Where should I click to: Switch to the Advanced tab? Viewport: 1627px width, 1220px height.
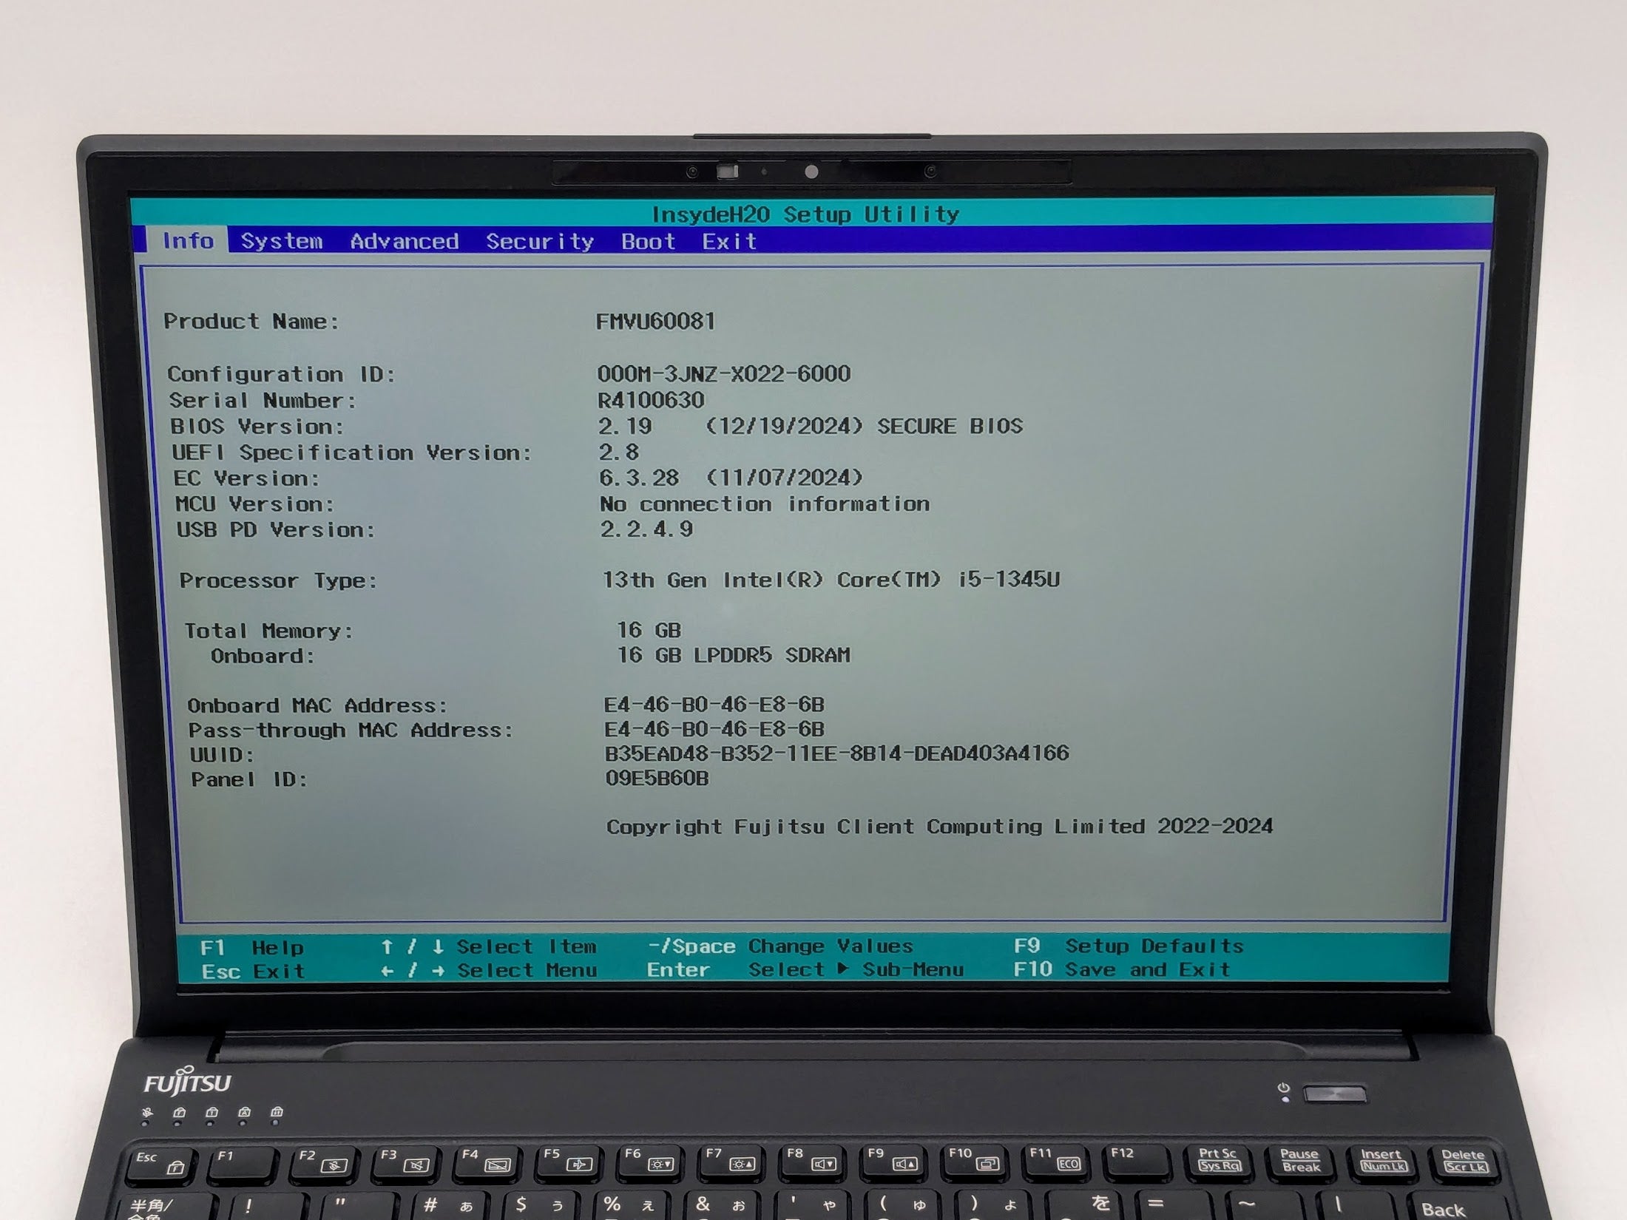[x=405, y=242]
